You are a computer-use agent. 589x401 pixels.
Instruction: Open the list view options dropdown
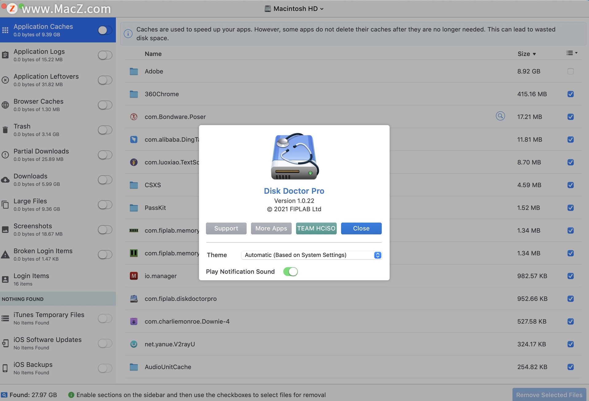pyautogui.click(x=572, y=53)
